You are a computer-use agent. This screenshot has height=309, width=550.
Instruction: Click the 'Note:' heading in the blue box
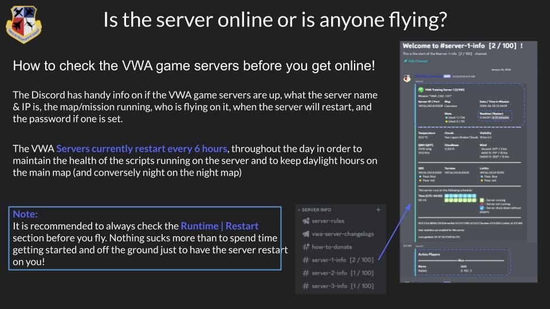[x=25, y=214]
